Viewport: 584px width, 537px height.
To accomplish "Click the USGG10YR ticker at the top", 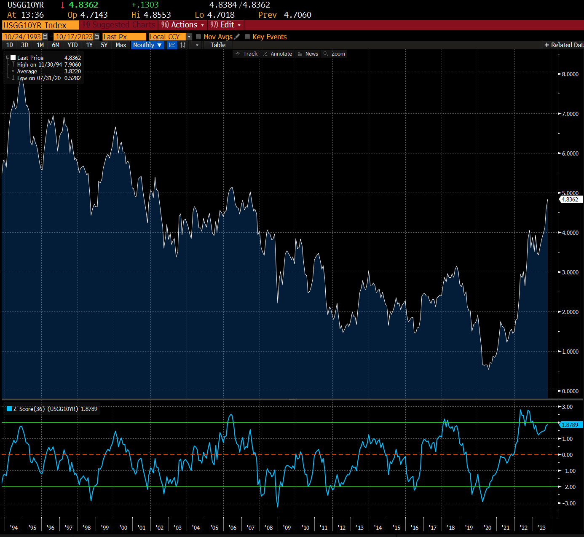I will pos(26,5).
